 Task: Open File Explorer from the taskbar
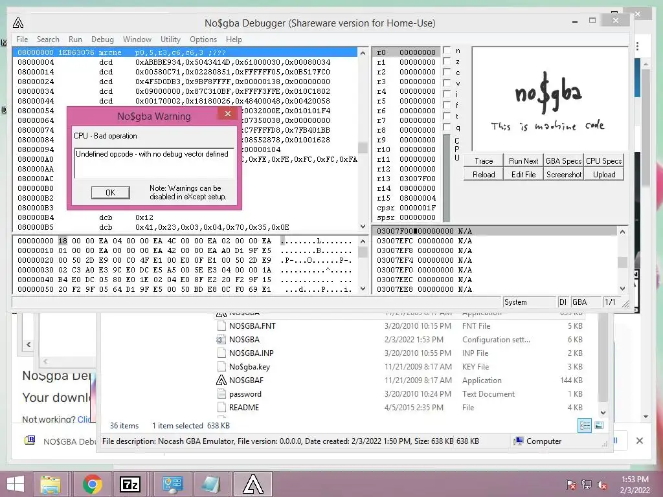point(51,484)
